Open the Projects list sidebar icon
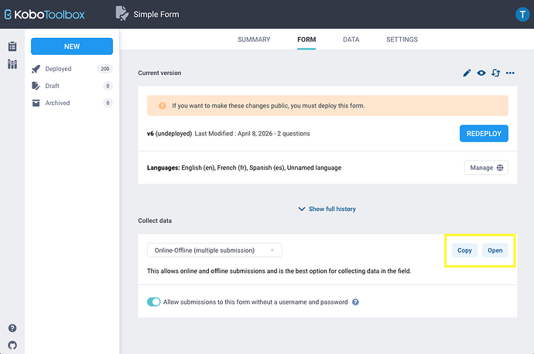The width and height of the screenshot is (534, 354). (12, 46)
